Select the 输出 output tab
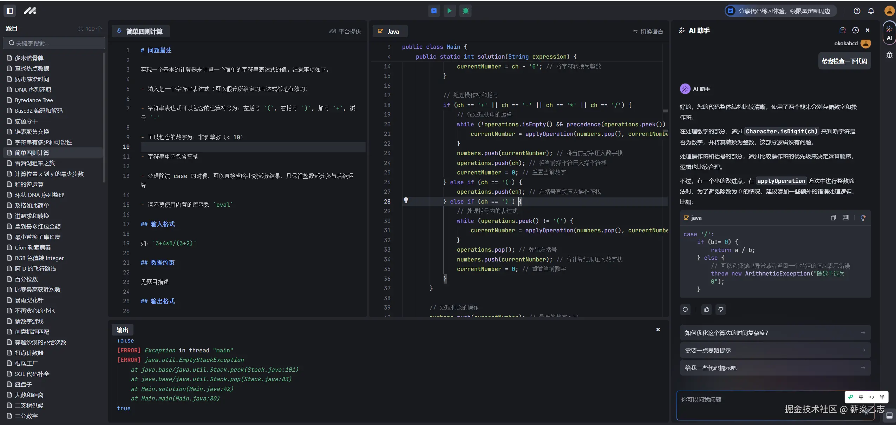Screen dimensions: 896x425 [x=122, y=330]
